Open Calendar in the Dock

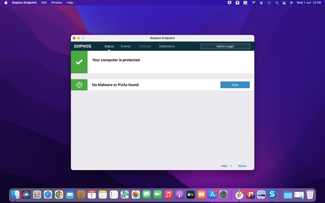coord(92,195)
